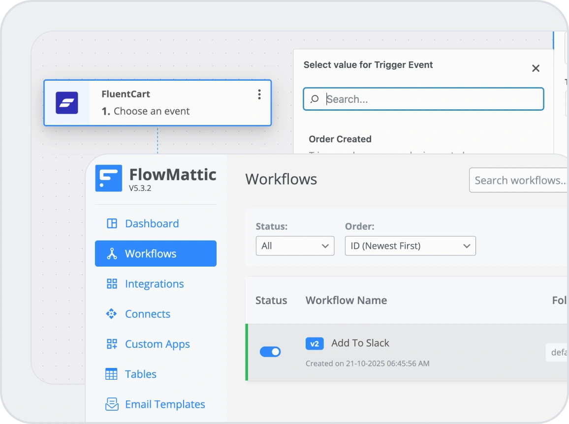Click the Integrations grid icon
The width and height of the screenshot is (569, 424).
(112, 284)
